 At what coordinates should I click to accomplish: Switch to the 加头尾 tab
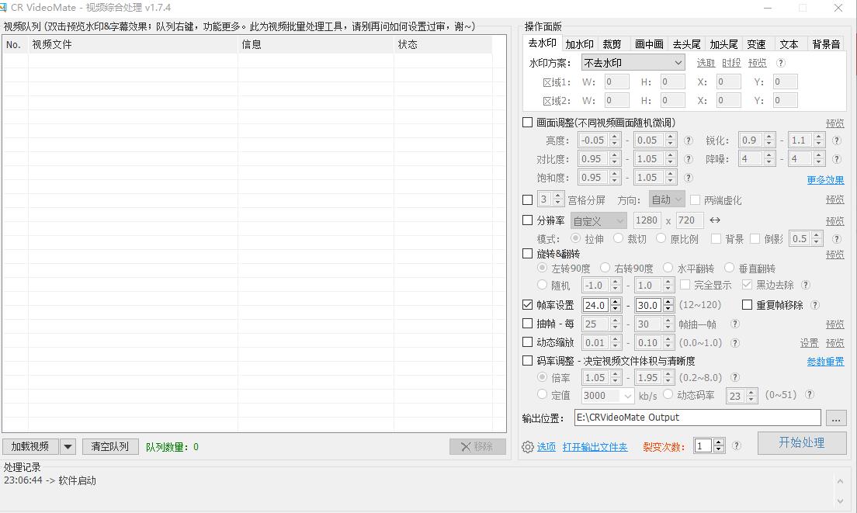[x=723, y=43]
